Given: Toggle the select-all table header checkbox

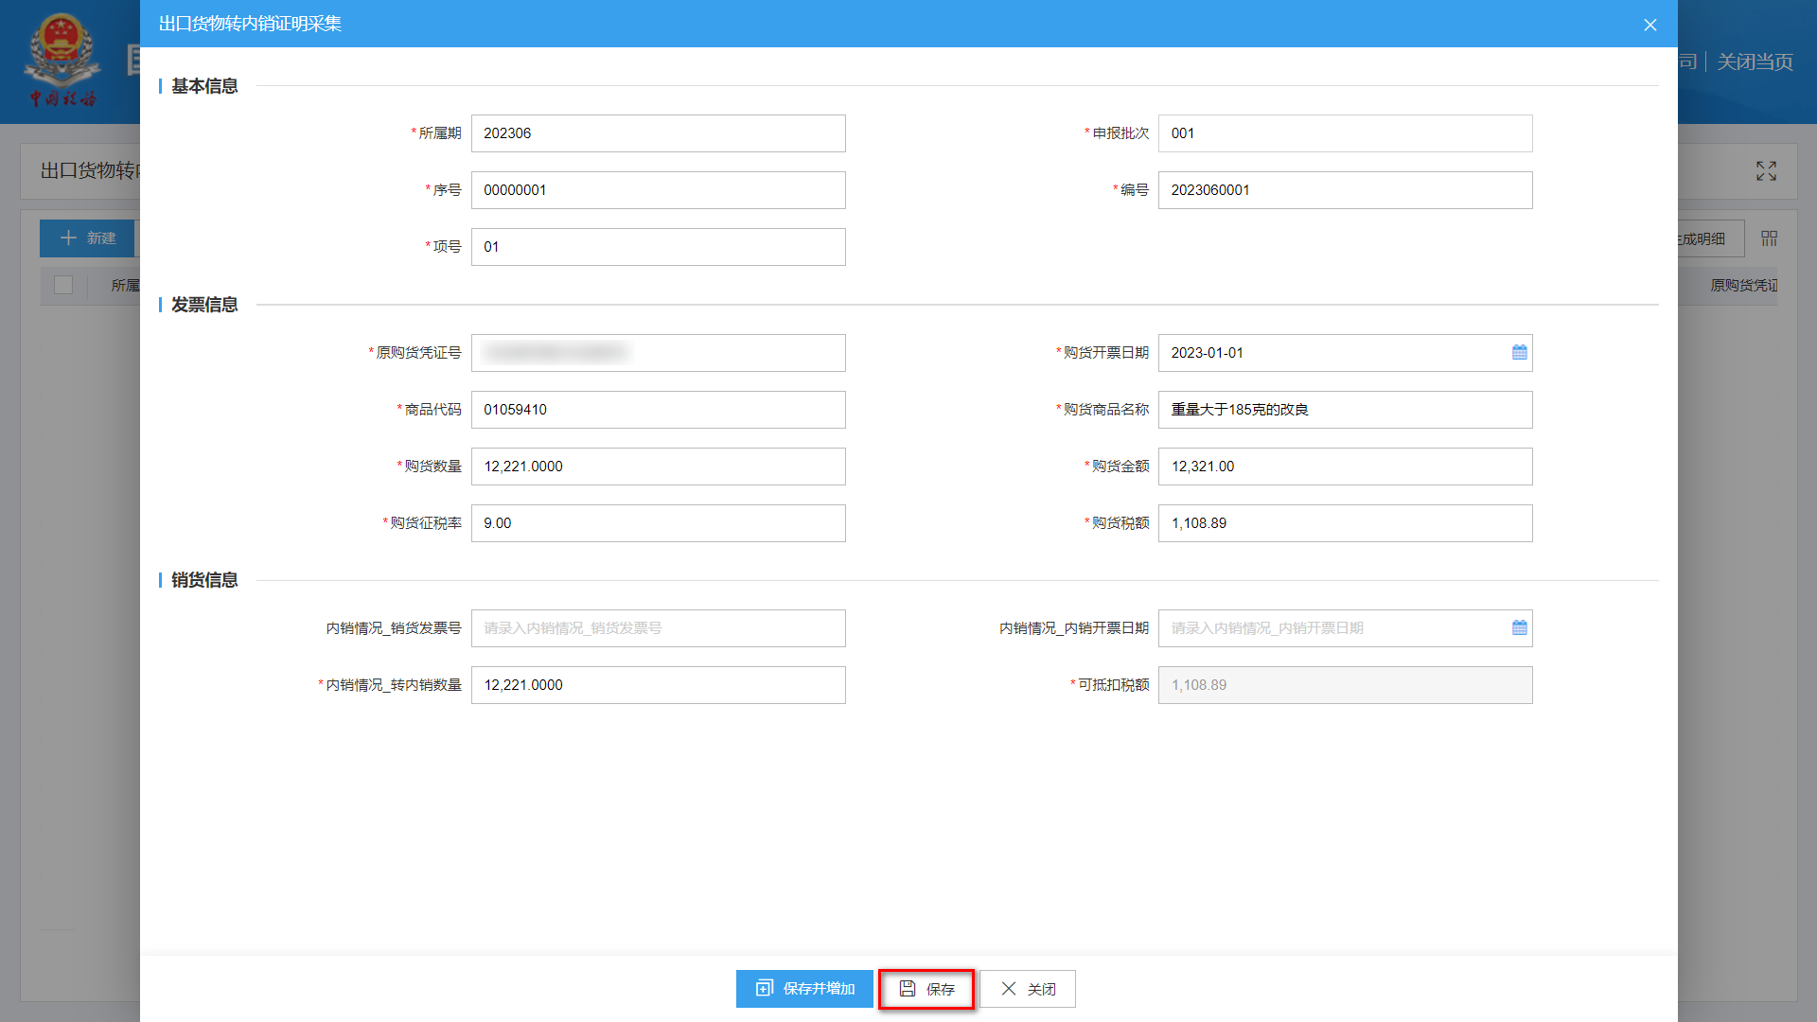Looking at the screenshot, I should point(63,285).
